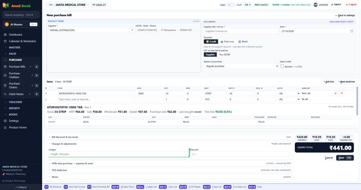Delete the Atorvastatin line with the red X
Viewport: 361px width, 190px height.
(x=342, y=93)
